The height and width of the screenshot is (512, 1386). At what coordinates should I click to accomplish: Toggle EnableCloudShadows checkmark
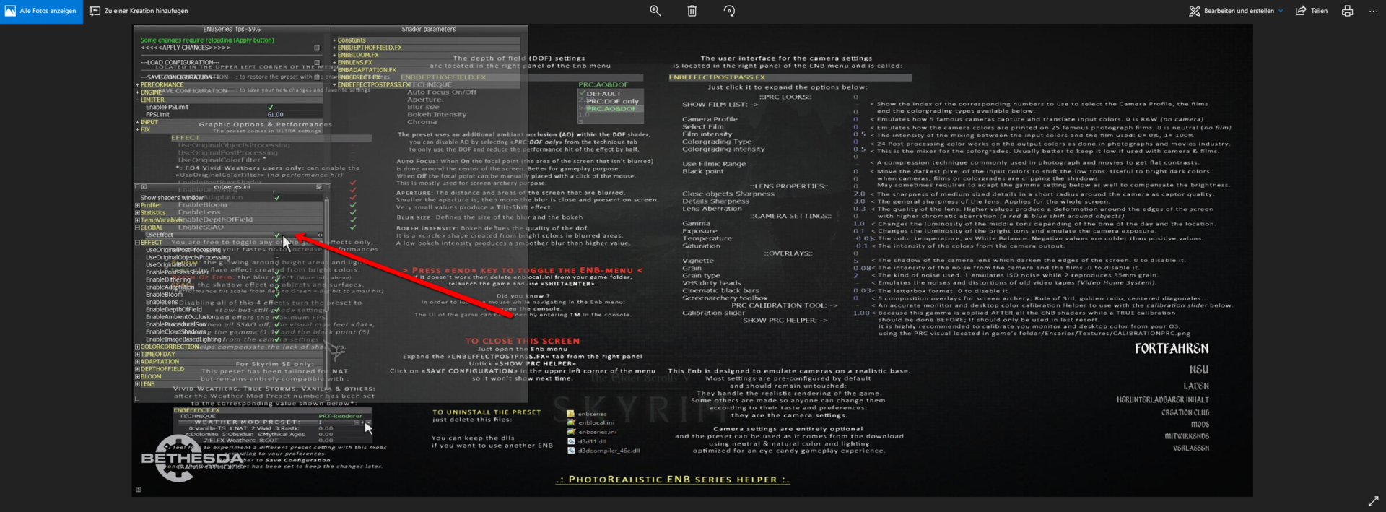[277, 331]
